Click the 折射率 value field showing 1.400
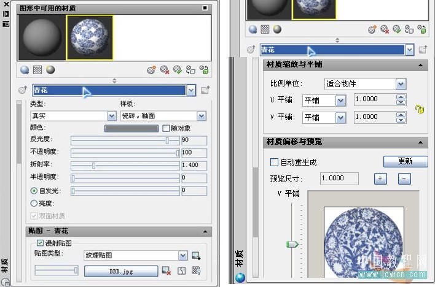The width and height of the screenshot is (435, 287). coord(194,166)
